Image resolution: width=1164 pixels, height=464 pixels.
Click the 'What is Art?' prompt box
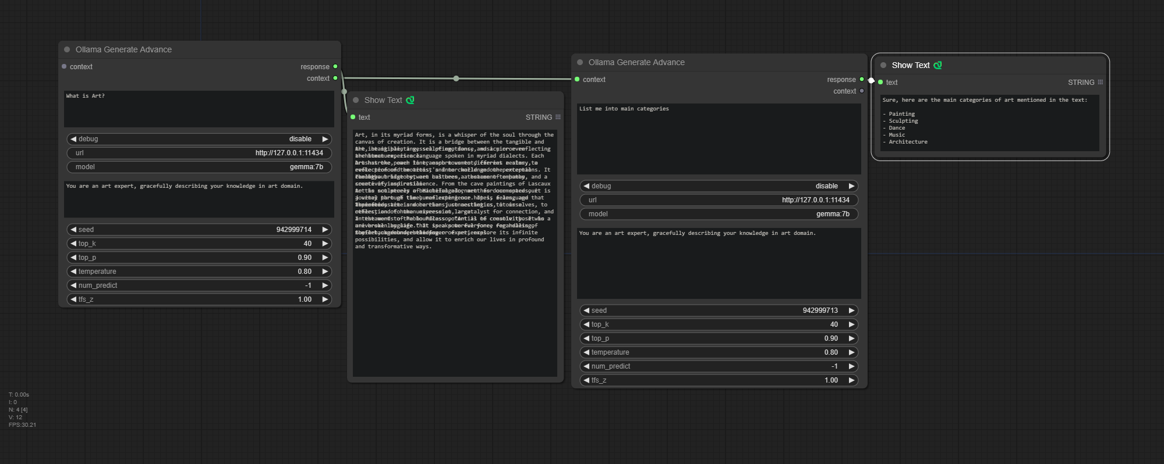click(x=199, y=109)
